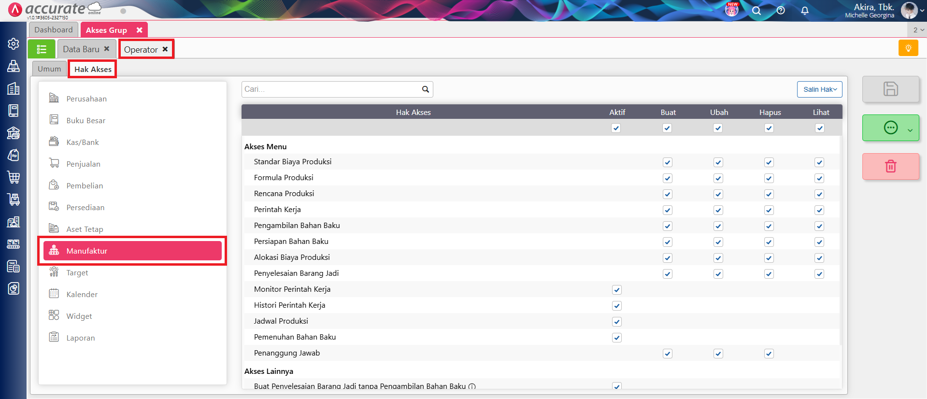This screenshot has width=927, height=399.
Task: Select Laporan in the category list
Action: 81,338
